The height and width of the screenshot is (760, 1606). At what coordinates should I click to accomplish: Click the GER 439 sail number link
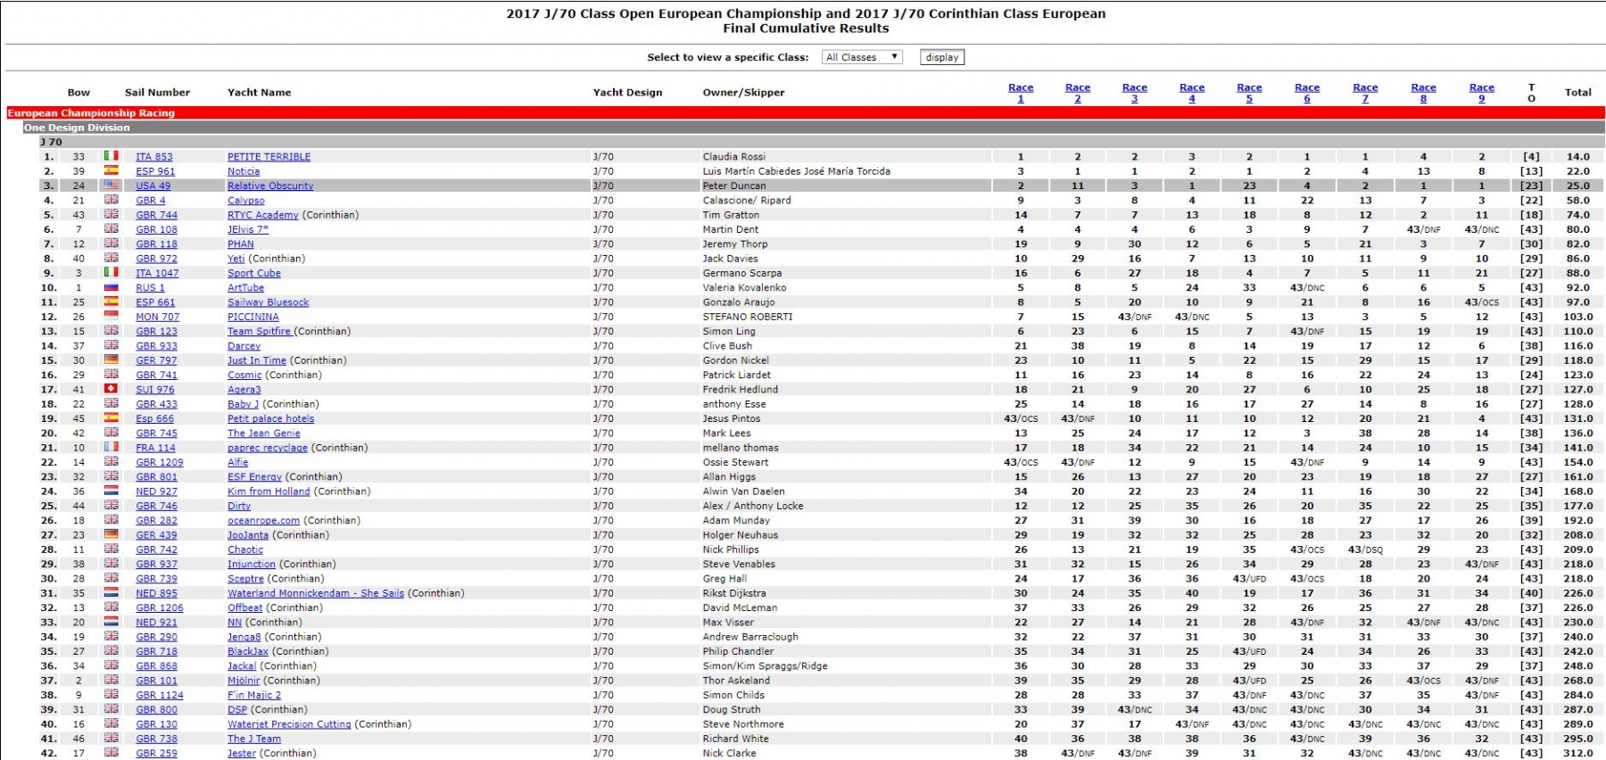pyautogui.click(x=156, y=535)
